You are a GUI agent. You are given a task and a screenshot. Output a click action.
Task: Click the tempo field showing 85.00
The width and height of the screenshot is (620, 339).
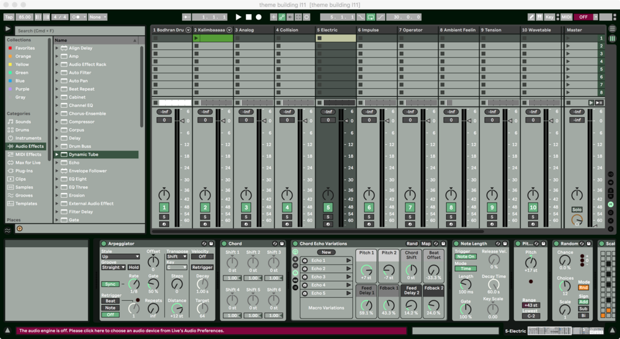[x=25, y=17]
